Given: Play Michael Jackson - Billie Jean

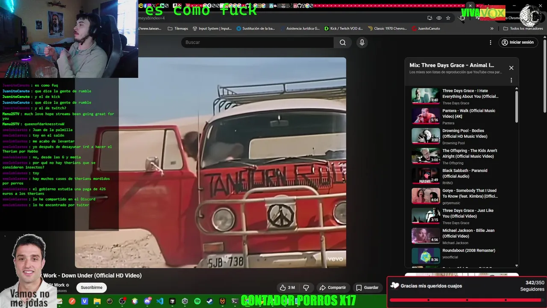Looking at the screenshot, I should 462,236.
